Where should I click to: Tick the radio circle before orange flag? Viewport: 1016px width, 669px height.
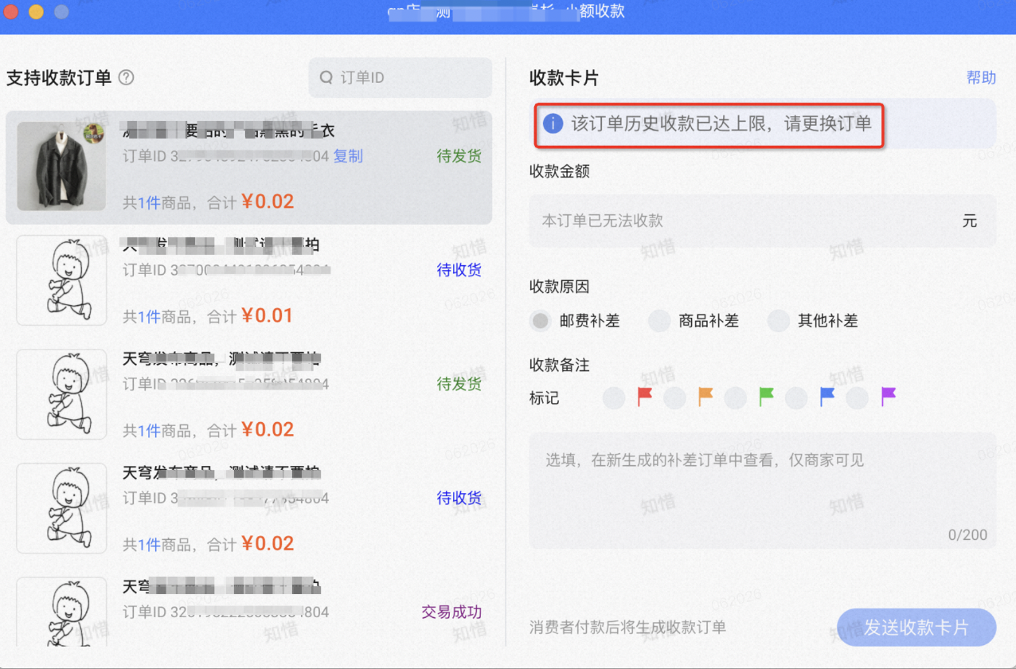pyautogui.click(x=674, y=397)
